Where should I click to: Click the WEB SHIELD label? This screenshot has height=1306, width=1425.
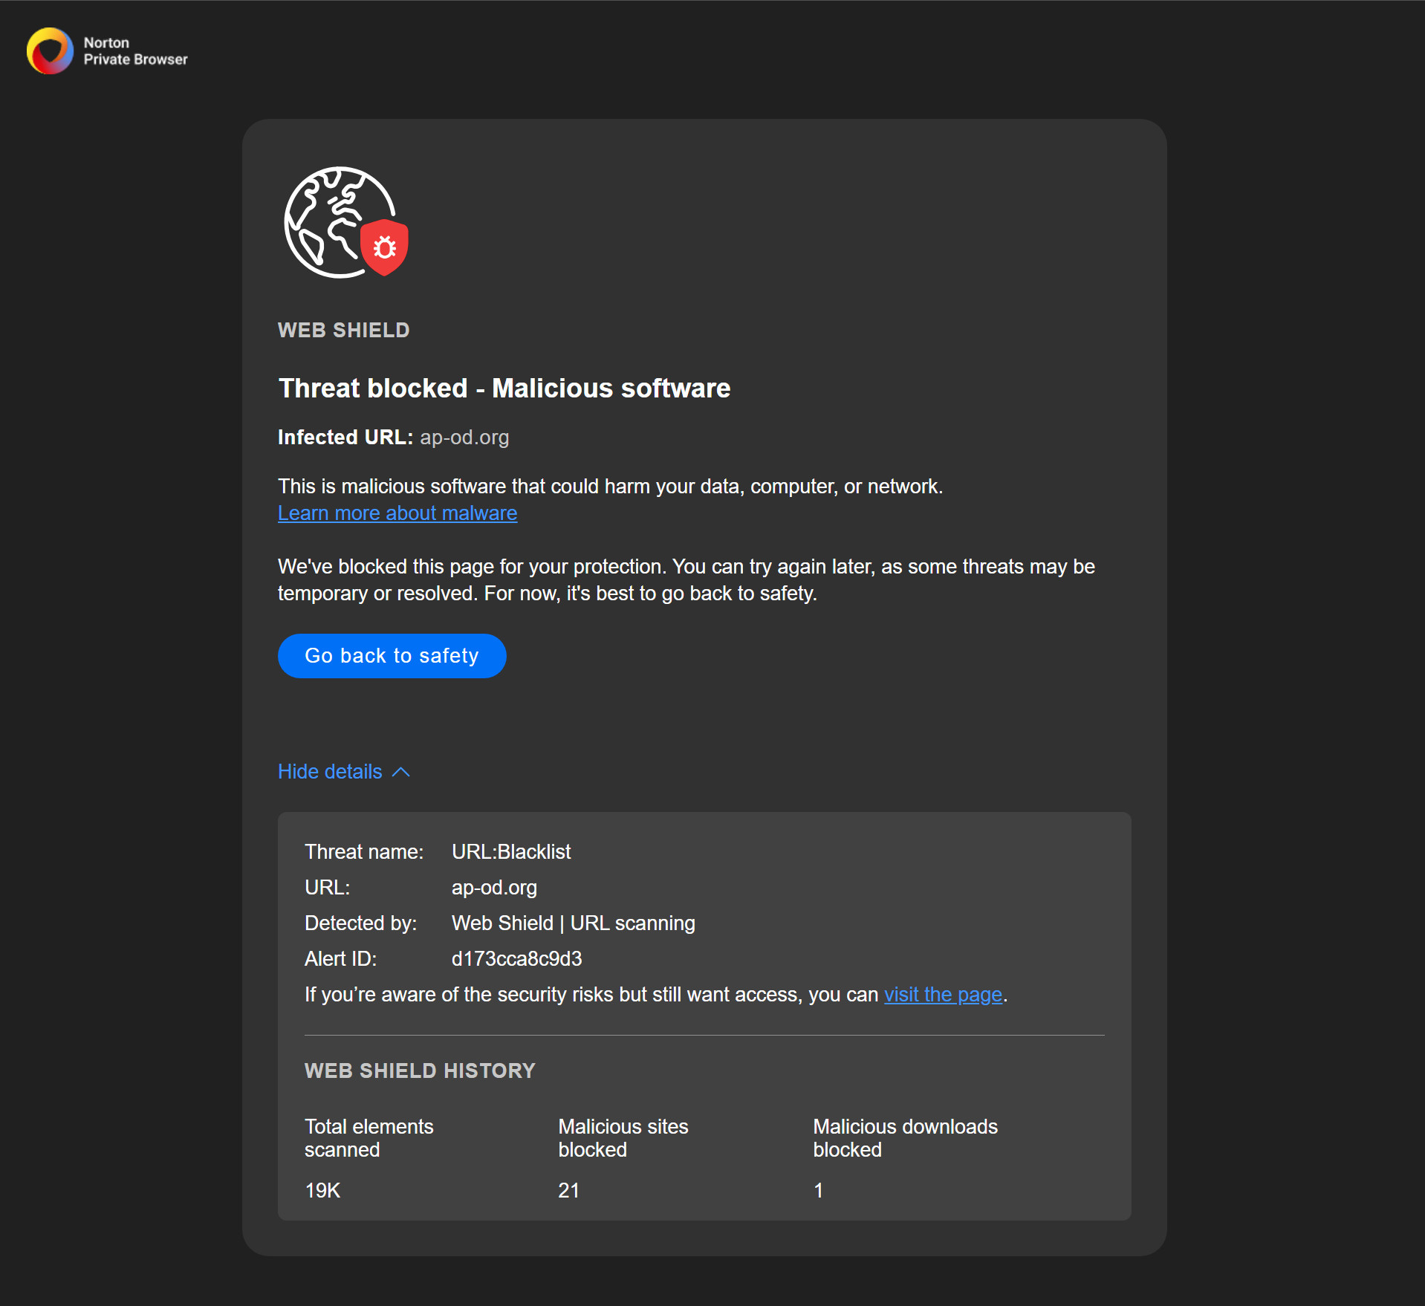343,331
